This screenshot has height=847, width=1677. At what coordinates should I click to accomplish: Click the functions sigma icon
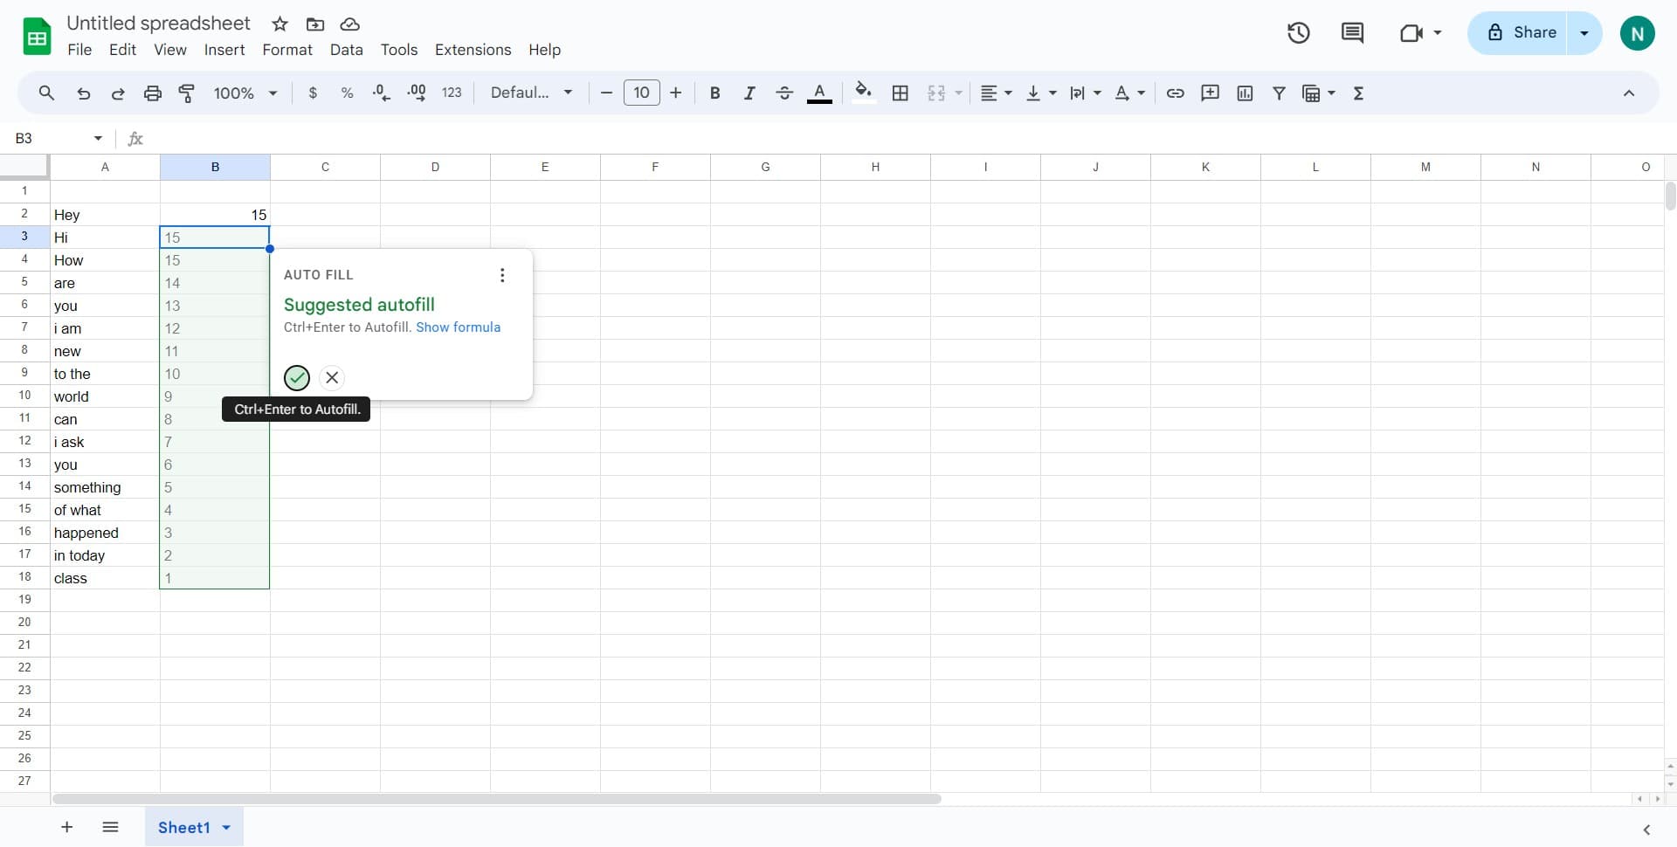click(1358, 93)
